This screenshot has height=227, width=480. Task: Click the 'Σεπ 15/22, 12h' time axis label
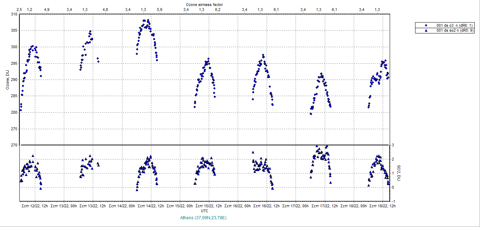(209, 206)
